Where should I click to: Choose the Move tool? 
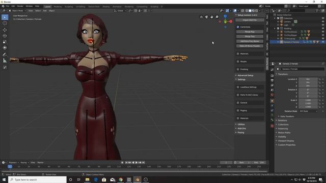(5, 30)
